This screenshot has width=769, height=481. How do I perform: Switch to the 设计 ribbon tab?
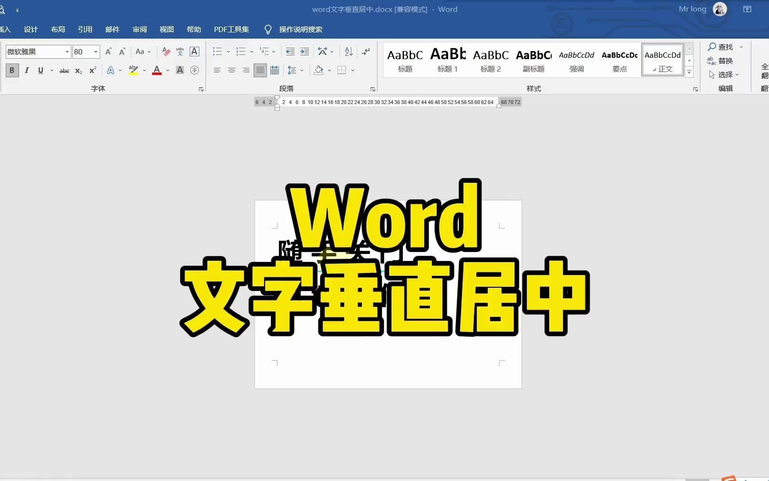pyautogui.click(x=31, y=29)
